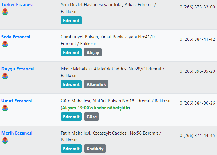Open map pin for Umut Eczanesi
217x155 pixels.
5,108
